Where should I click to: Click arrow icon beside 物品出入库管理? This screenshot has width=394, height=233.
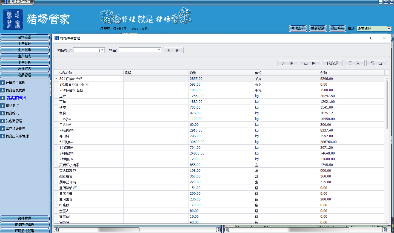click(x=2, y=136)
